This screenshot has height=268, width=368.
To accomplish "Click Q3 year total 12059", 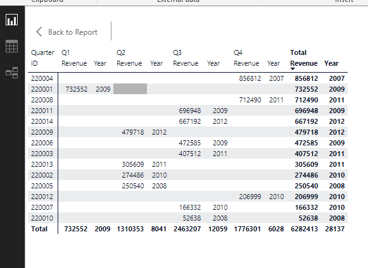I will (218, 229).
